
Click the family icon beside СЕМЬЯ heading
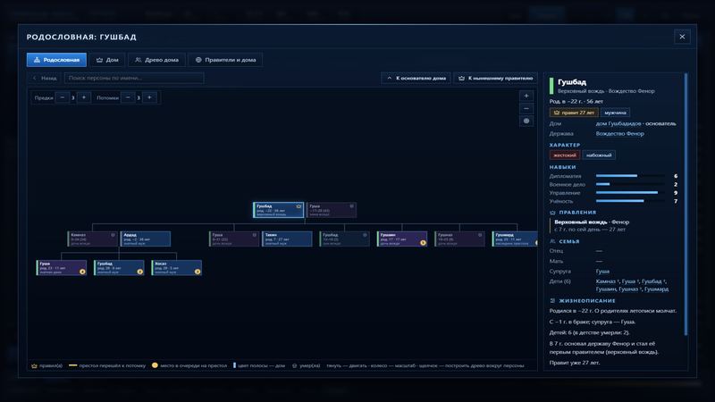click(552, 241)
